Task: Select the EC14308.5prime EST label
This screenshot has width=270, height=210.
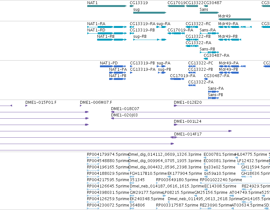Action: pyautogui.click(x=220, y=187)
